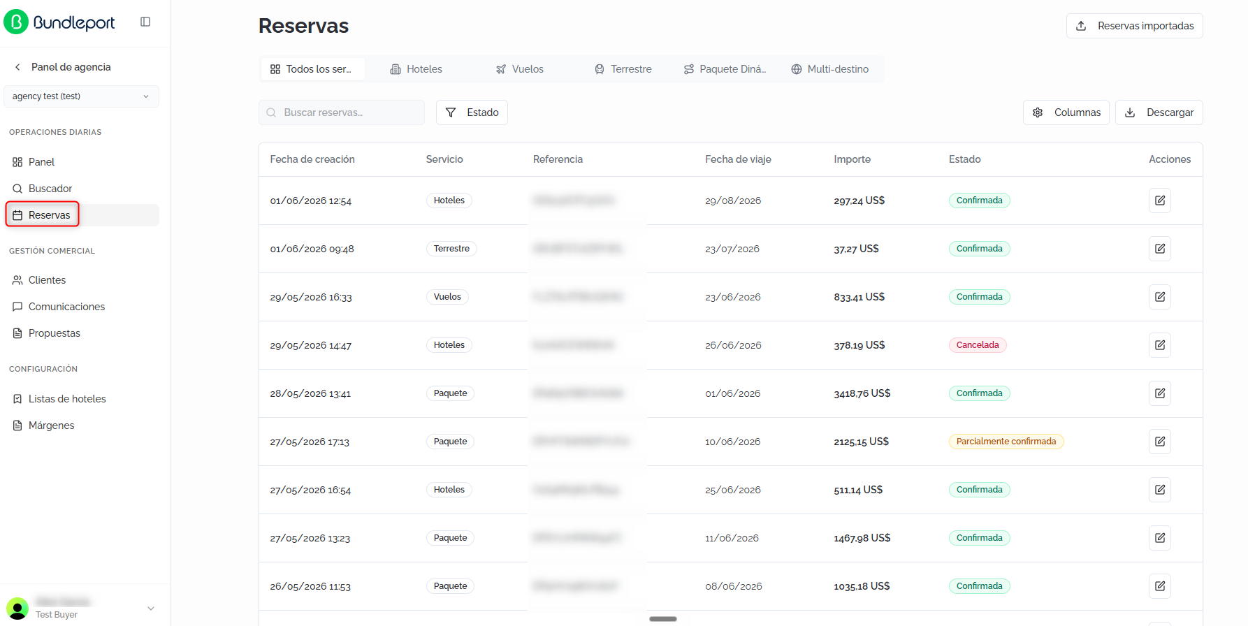Click the Vuelos service badge in the table
1248x626 pixels.
[x=447, y=297]
